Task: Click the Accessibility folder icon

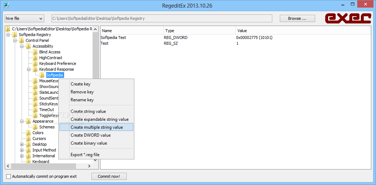Action: (28, 46)
